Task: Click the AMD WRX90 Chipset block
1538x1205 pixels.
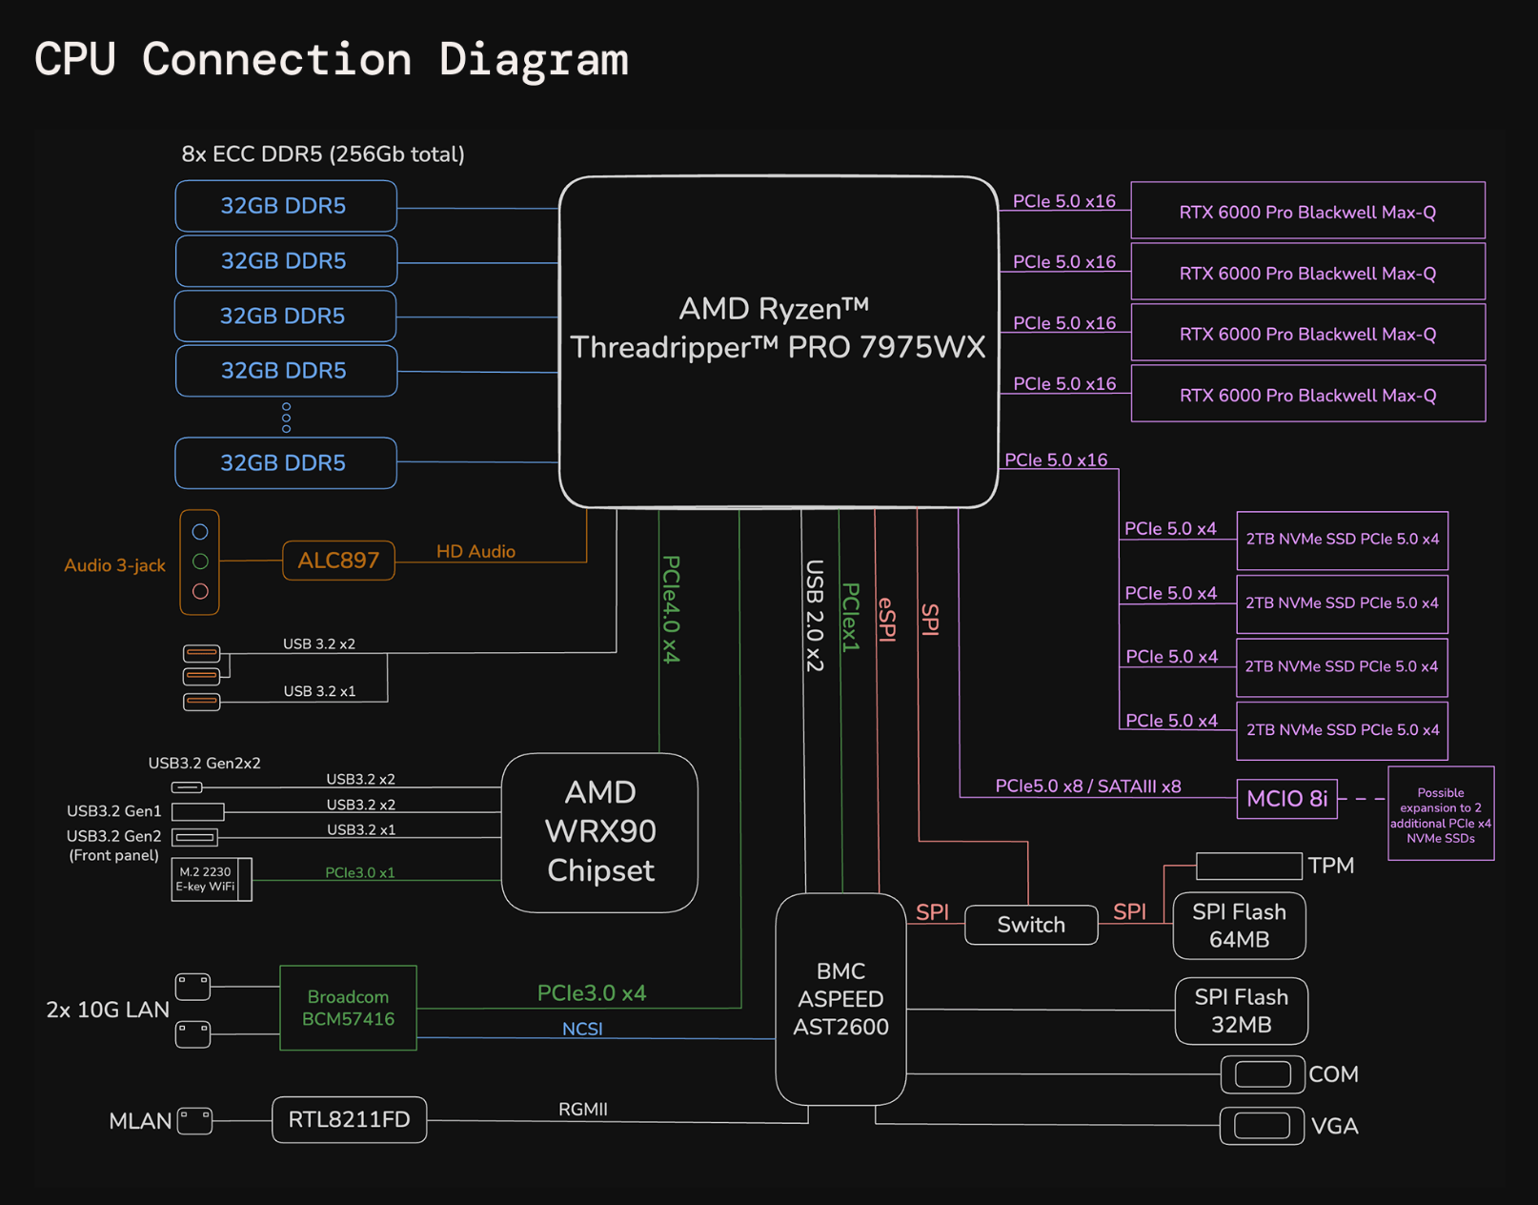Action: coord(599,832)
